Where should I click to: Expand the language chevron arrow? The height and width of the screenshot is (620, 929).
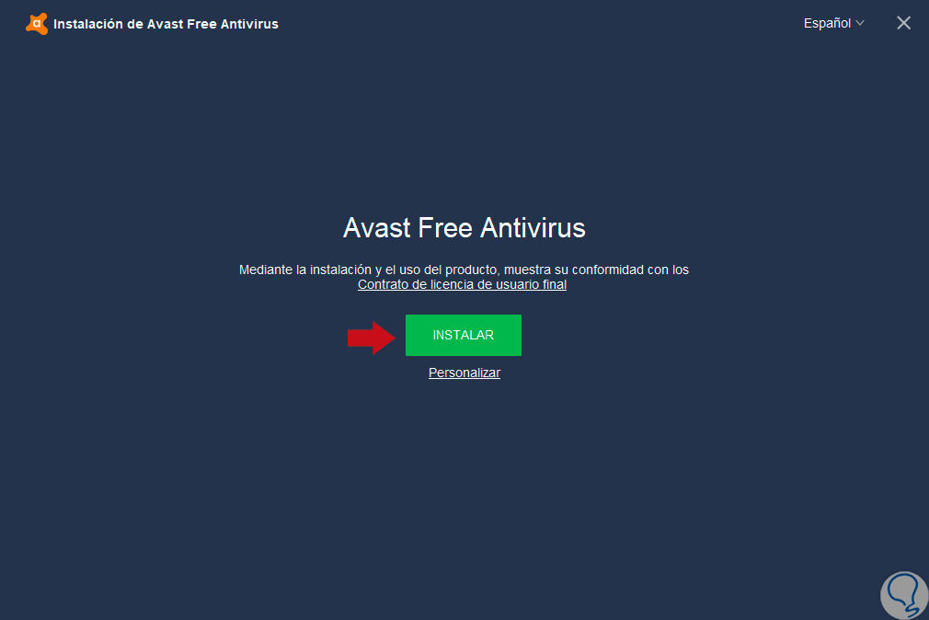click(x=860, y=24)
